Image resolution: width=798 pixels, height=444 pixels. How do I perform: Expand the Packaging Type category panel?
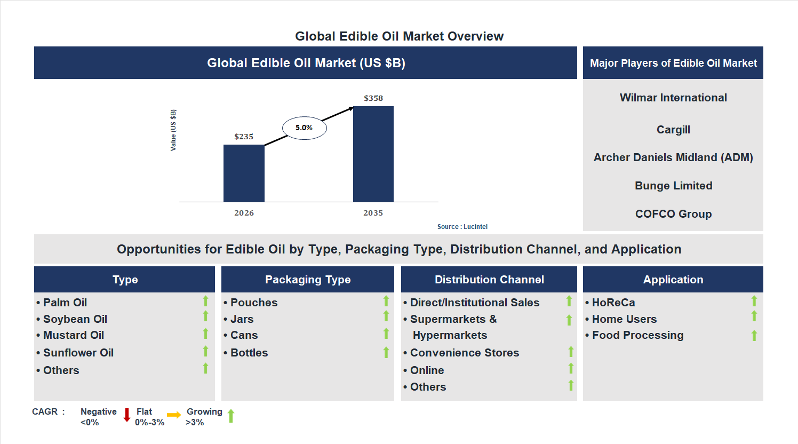click(x=307, y=279)
